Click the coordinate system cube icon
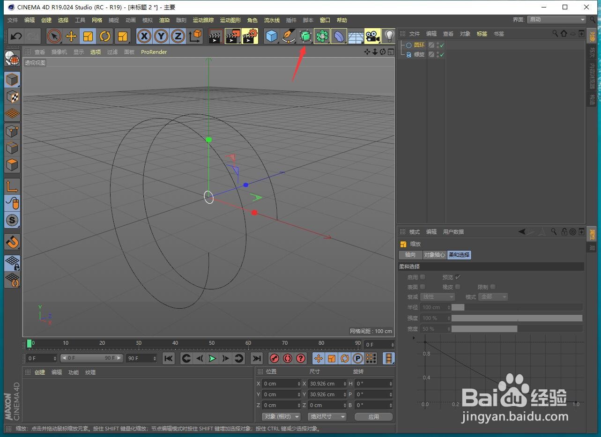The width and height of the screenshot is (601, 437). click(195, 36)
